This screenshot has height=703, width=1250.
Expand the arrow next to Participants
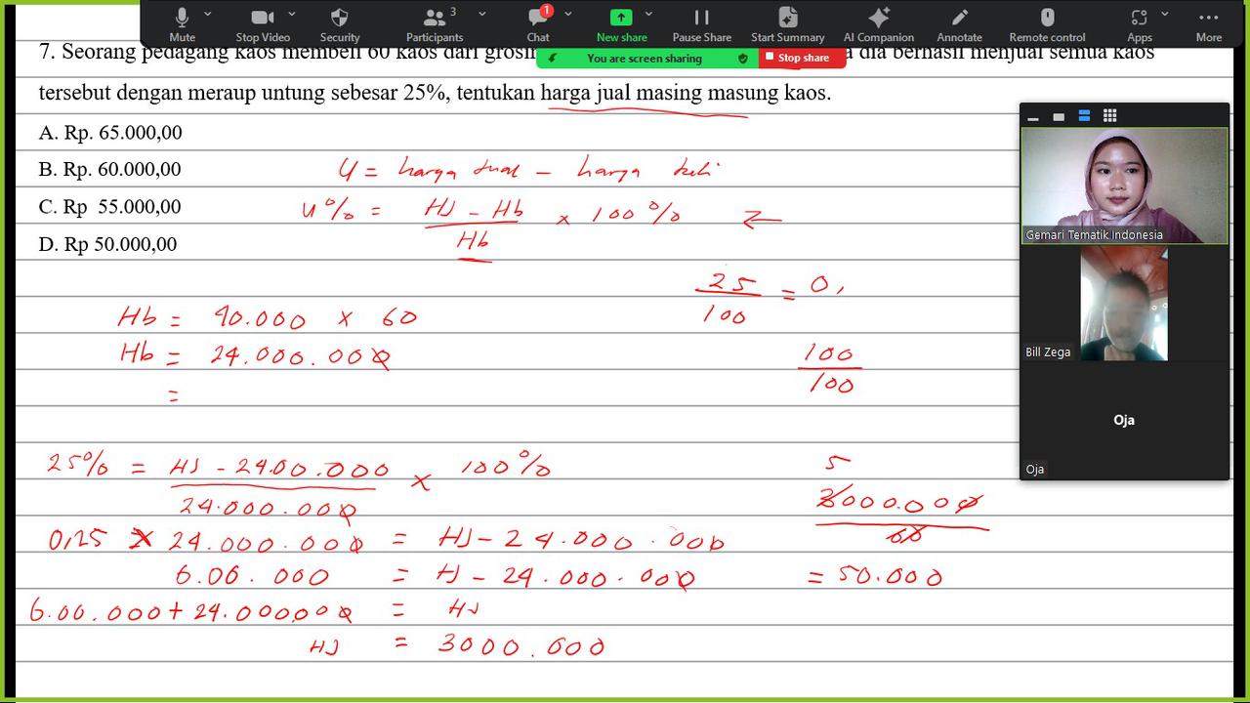tap(481, 15)
